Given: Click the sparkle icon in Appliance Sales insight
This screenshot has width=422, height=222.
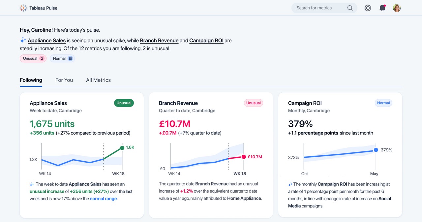Looking at the screenshot, I should (32, 184).
